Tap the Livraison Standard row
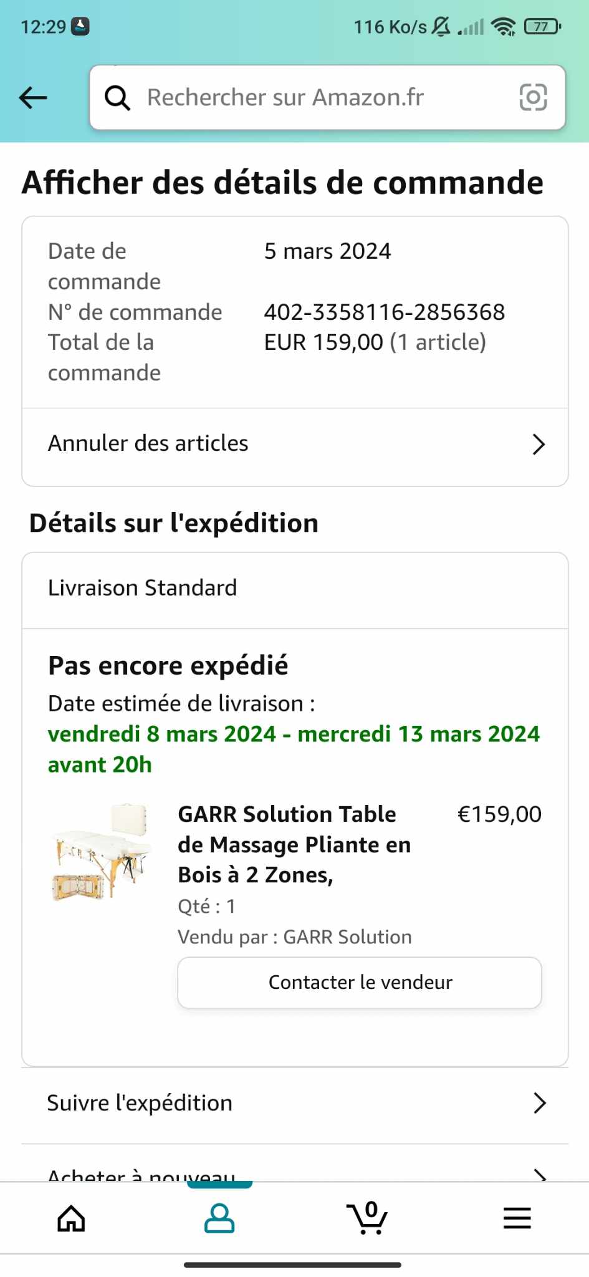Image resolution: width=589 pixels, height=1277 pixels. pos(295,588)
